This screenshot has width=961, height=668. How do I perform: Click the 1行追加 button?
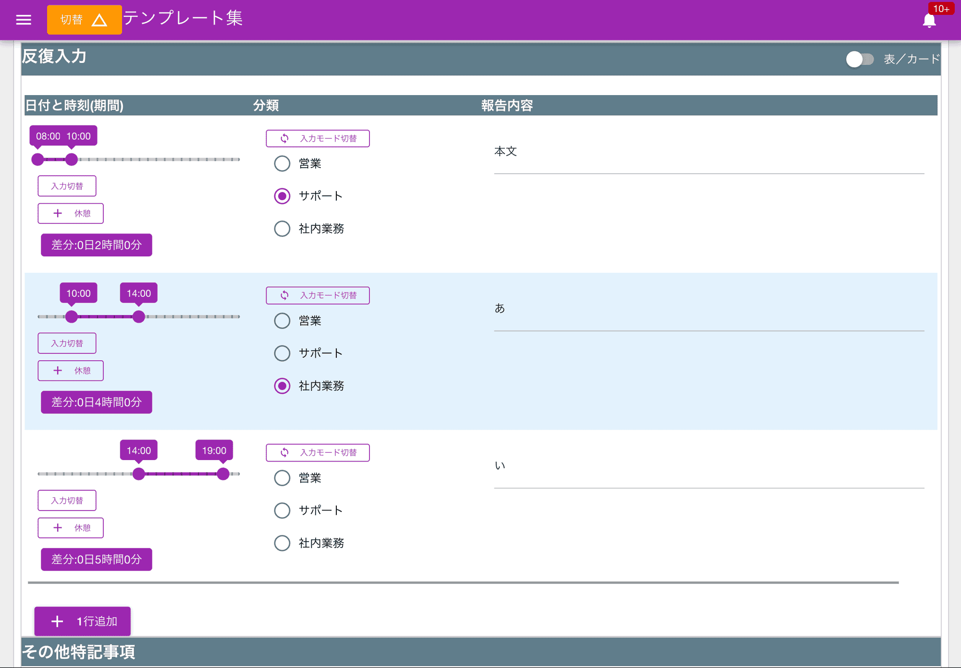click(82, 621)
